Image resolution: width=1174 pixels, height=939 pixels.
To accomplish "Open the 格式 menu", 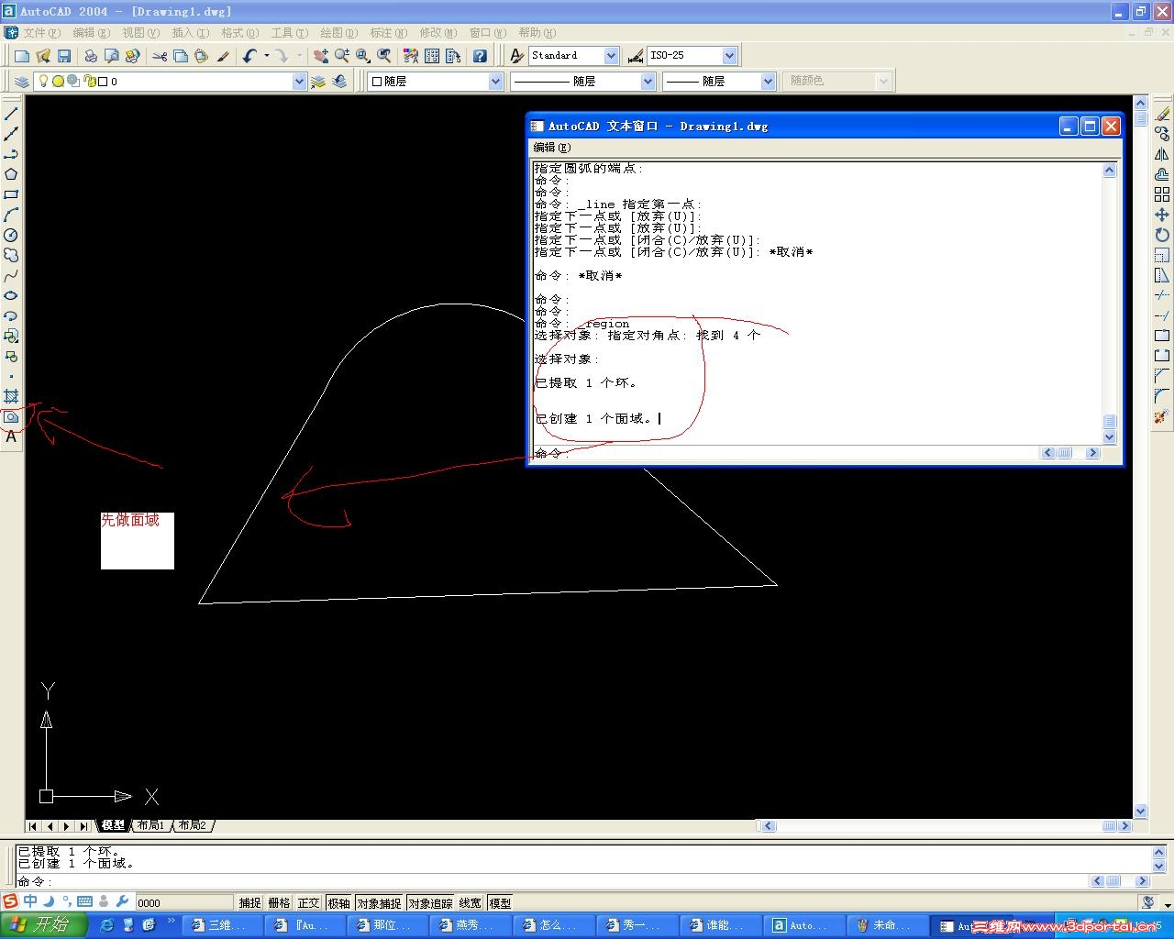I will point(240,32).
